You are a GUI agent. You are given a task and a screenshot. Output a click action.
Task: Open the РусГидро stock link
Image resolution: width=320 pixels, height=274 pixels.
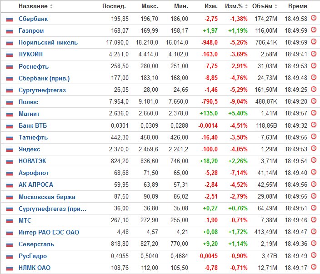33,256
